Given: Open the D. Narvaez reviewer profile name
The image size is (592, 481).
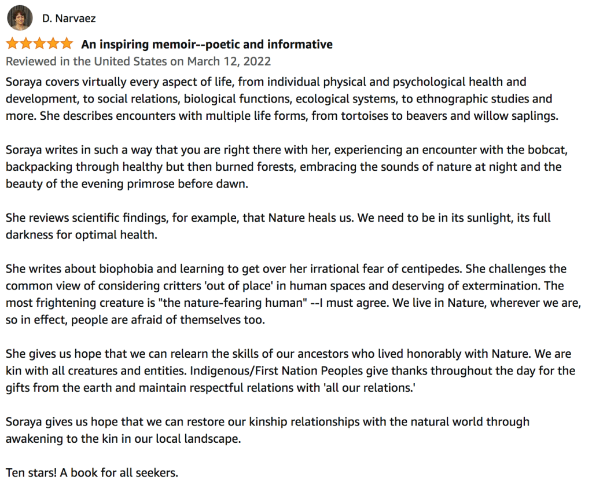Looking at the screenshot, I should coord(69,19).
